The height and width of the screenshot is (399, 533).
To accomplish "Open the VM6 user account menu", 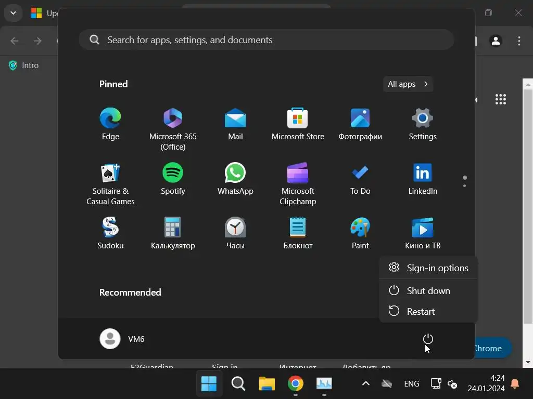I will tap(122, 339).
